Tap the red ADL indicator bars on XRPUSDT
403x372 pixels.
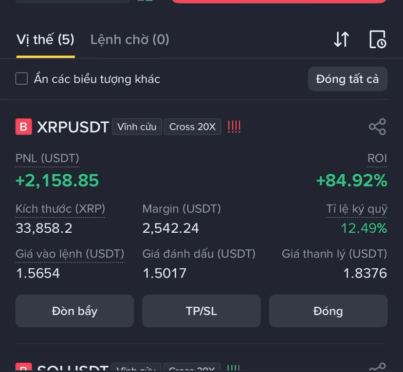pyautogui.click(x=234, y=127)
